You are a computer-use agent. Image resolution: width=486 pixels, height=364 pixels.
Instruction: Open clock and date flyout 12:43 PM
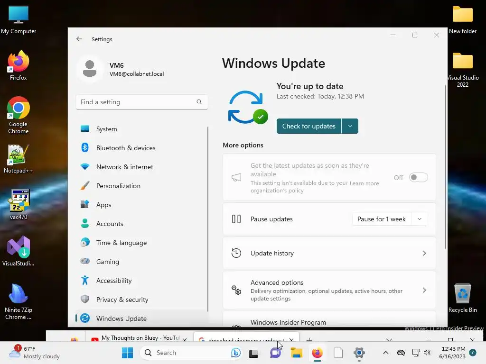pos(452,353)
